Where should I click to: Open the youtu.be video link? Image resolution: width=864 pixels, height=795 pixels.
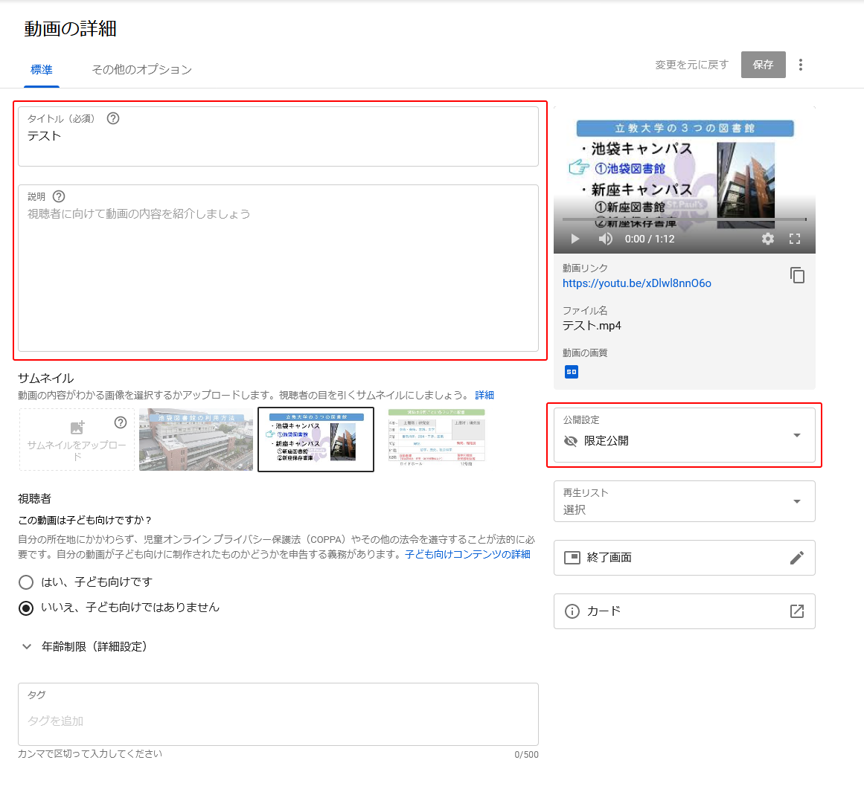click(636, 283)
